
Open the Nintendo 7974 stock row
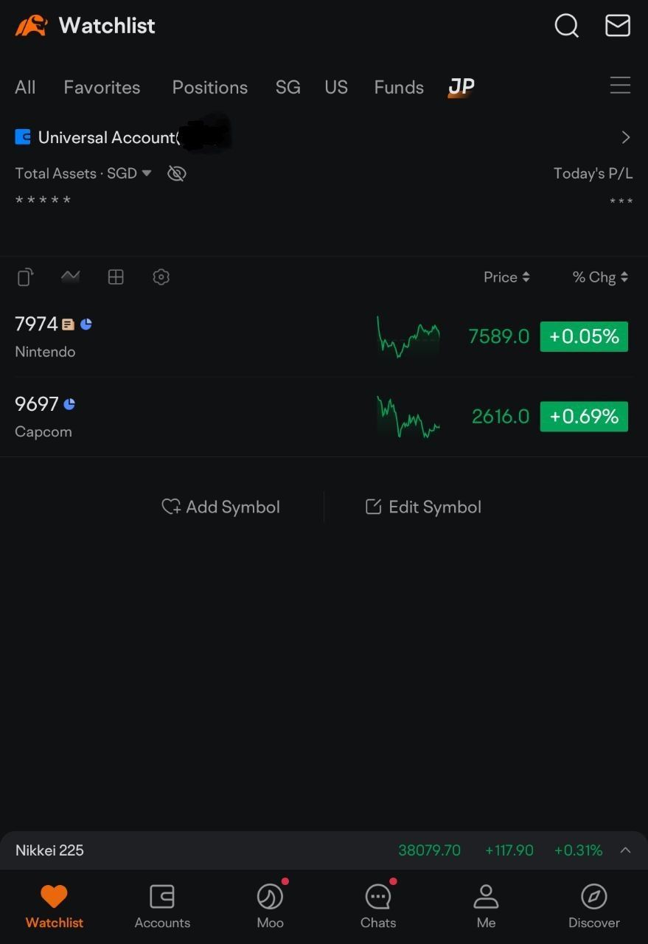(x=324, y=337)
